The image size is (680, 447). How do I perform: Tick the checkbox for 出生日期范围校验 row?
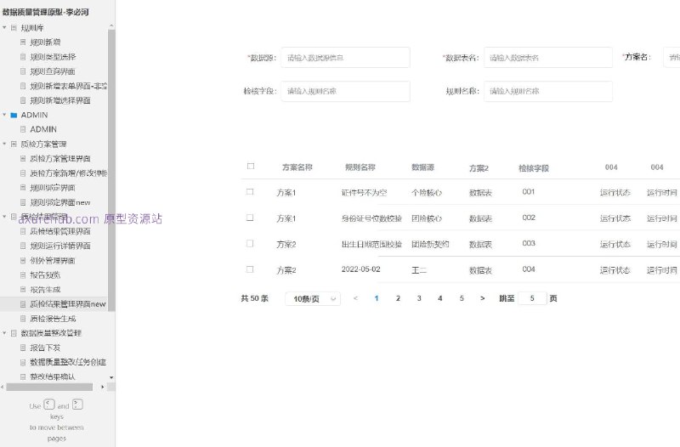pos(250,244)
